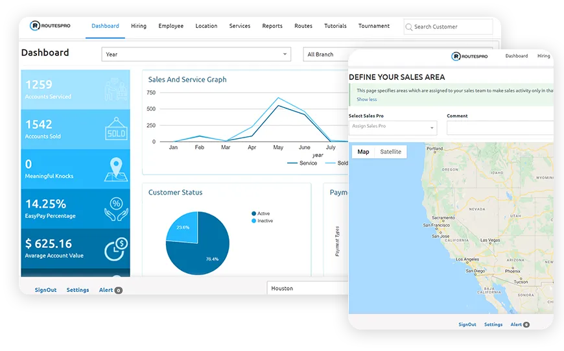Open the Assign Sales Pro dropdown

coord(392,127)
